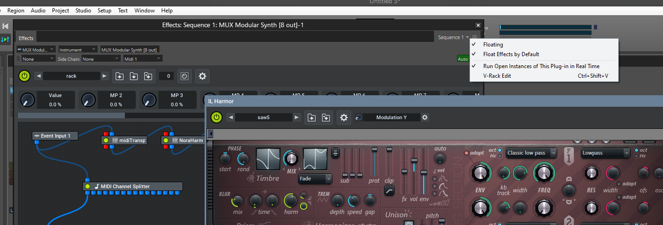The image size is (663, 225).
Task: Select next Harmor preset after saw5
Action: point(297,117)
